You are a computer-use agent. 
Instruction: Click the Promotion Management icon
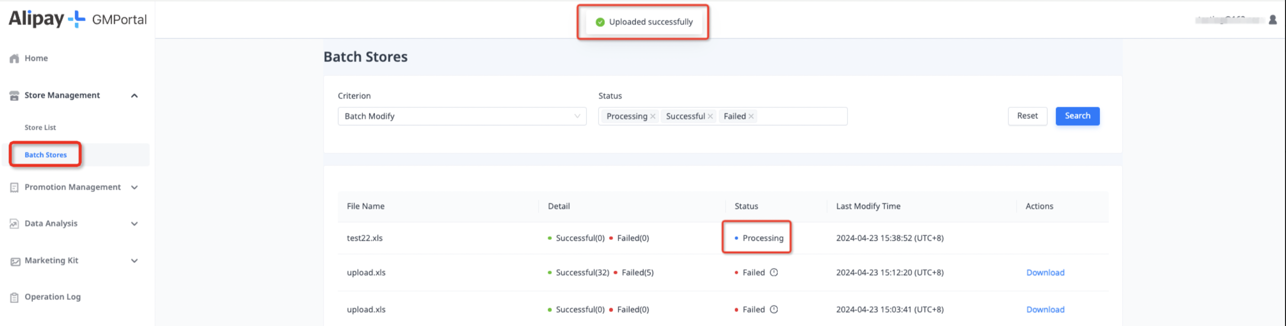point(14,187)
